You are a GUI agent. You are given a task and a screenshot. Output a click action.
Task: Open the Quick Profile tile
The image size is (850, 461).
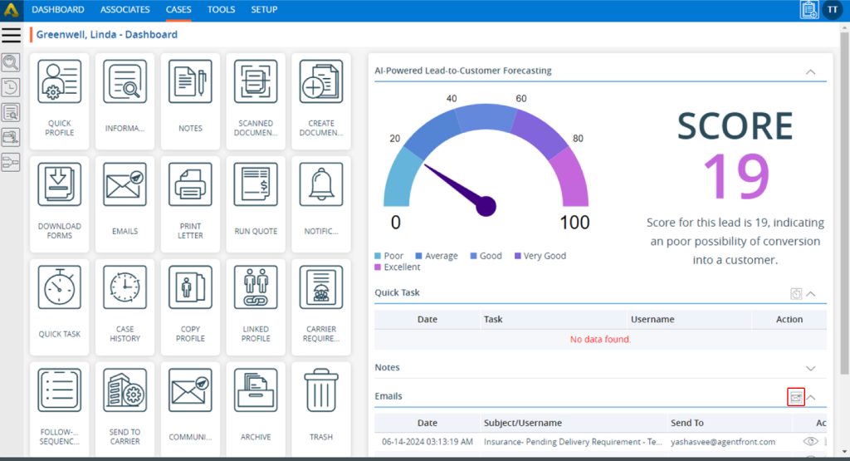click(x=59, y=101)
